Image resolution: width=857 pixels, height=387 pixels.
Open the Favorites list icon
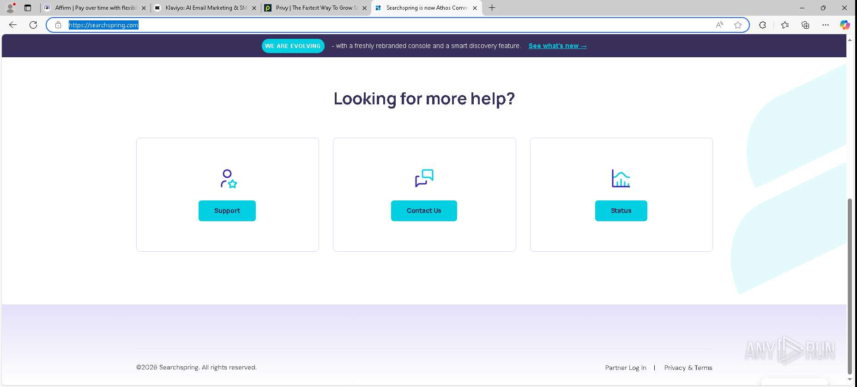tap(785, 25)
